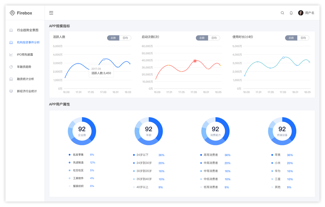Click pie icon beside 年融资趋势
The height and width of the screenshot is (207, 325).
(x=11, y=67)
